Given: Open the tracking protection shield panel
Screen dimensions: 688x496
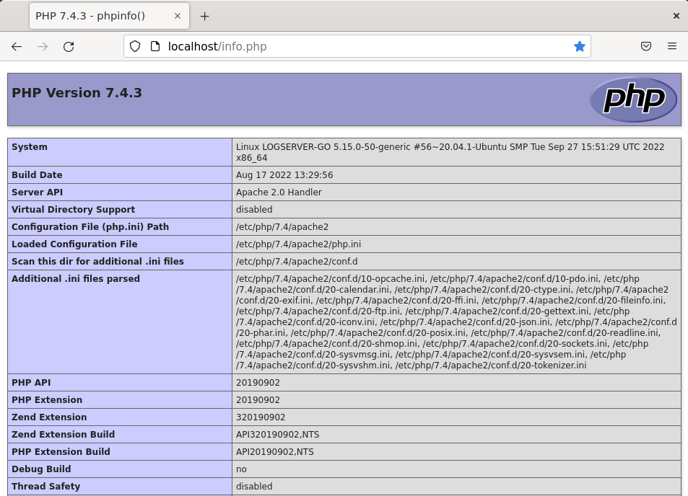Looking at the screenshot, I should pos(135,47).
